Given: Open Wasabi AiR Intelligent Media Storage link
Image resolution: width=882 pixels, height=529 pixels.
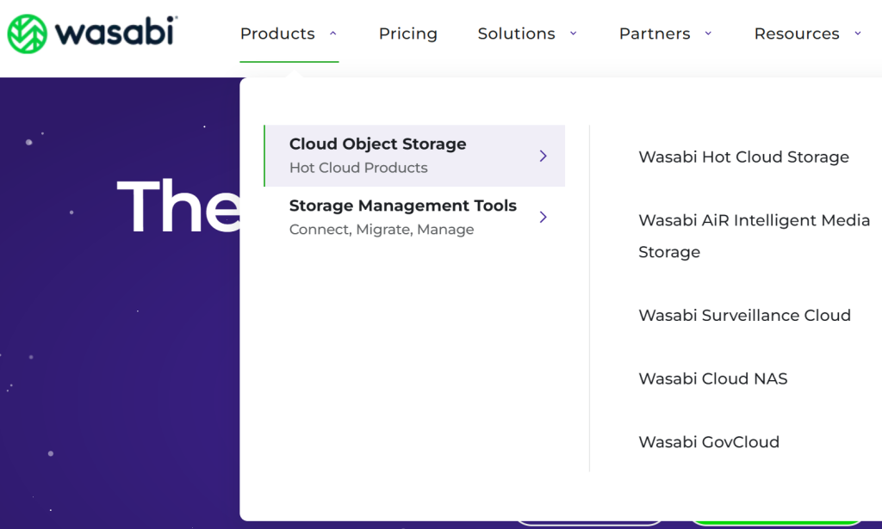Looking at the screenshot, I should [x=755, y=236].
